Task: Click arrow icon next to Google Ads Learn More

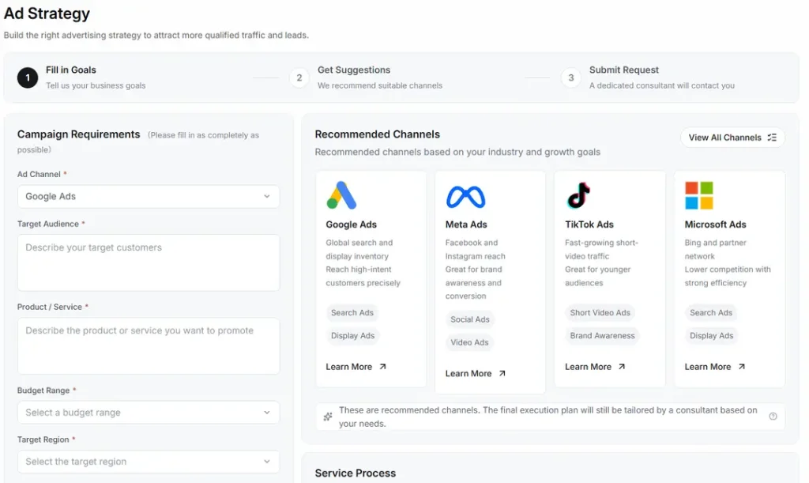Action: tap(382, 366)
